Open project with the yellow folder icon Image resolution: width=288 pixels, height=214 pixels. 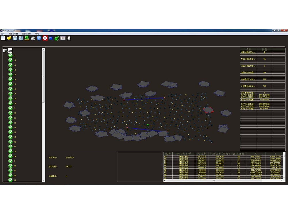(9, 38)
